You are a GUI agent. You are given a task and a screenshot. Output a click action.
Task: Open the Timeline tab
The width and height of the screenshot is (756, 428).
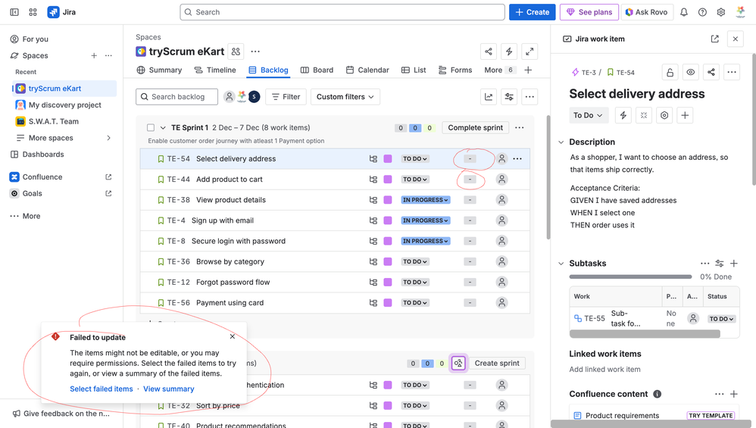tap(214, 70)
